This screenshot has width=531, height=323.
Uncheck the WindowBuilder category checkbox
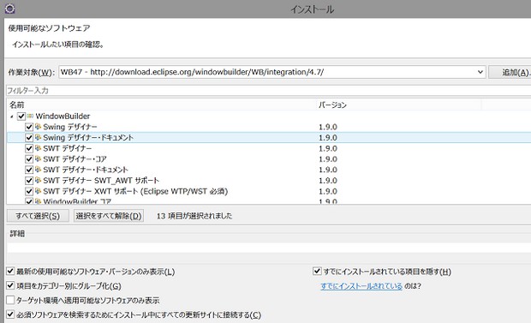21,117
